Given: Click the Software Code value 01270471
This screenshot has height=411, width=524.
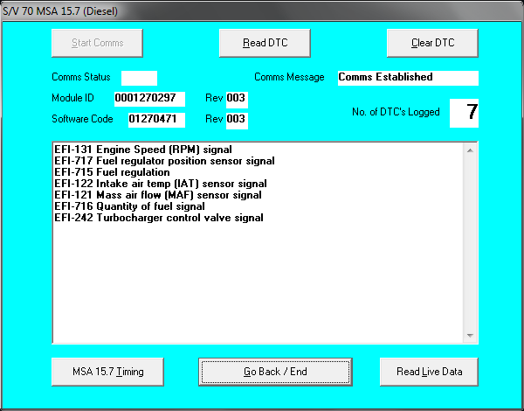Looking at the screenshot, I should (x=156, y=120).
